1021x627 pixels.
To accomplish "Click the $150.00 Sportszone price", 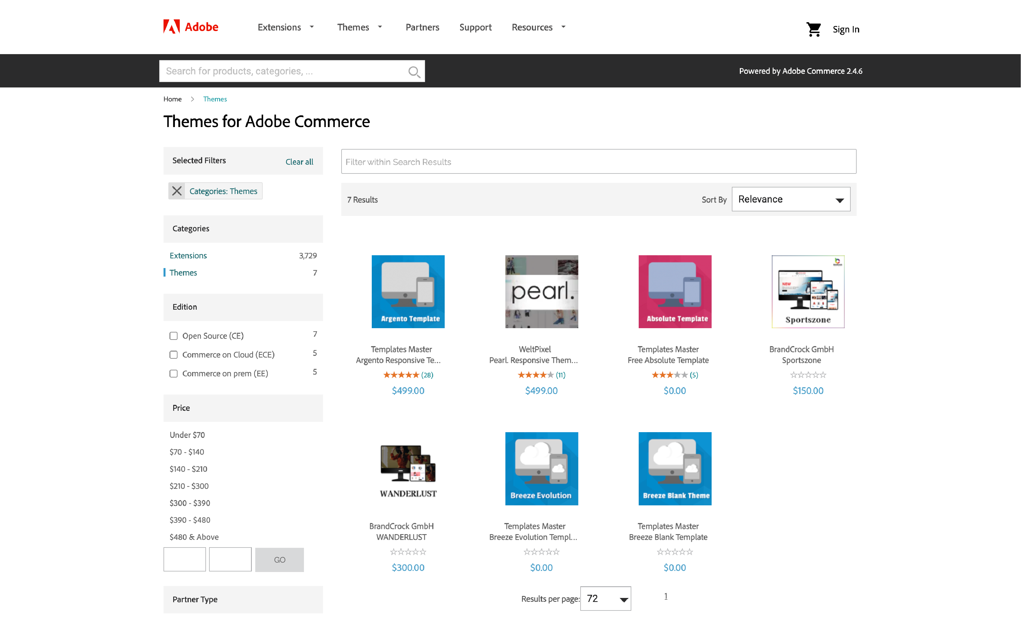I will pos(808,391).
